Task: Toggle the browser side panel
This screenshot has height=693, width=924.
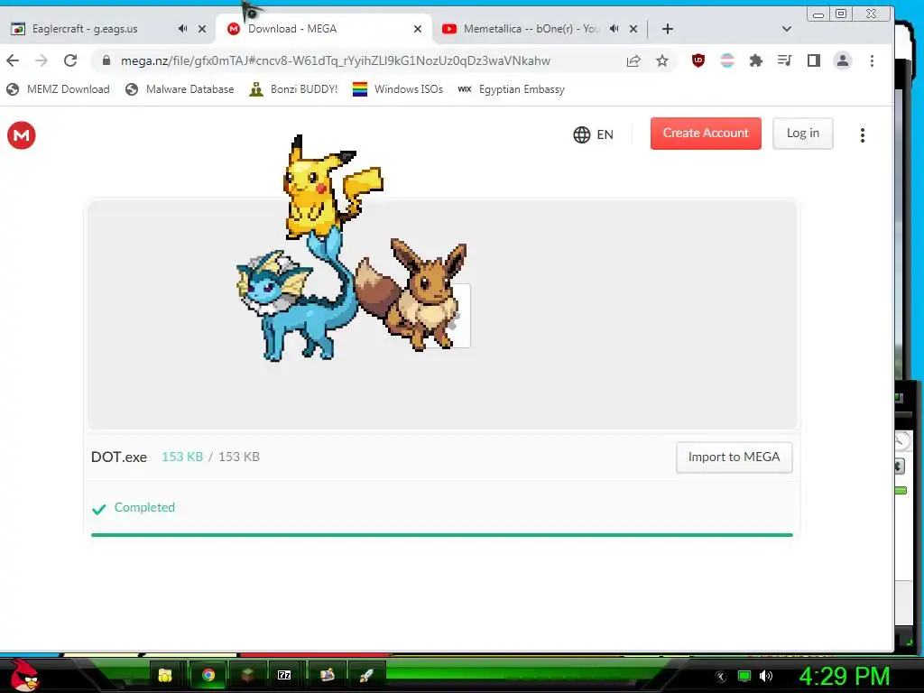Action: point(814,60)
